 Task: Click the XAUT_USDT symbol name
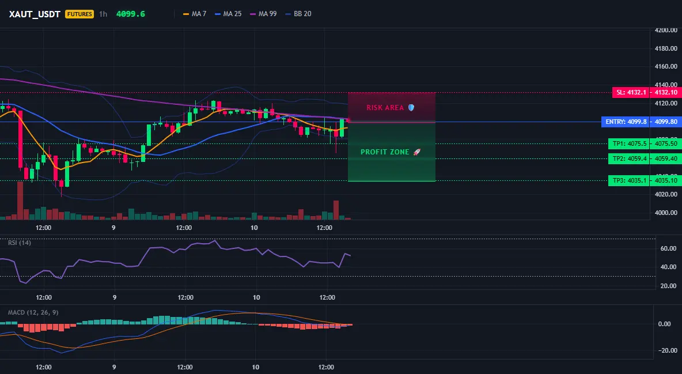point(35,14)
